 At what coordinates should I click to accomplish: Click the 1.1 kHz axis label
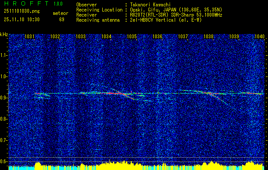tap(3, 55)
